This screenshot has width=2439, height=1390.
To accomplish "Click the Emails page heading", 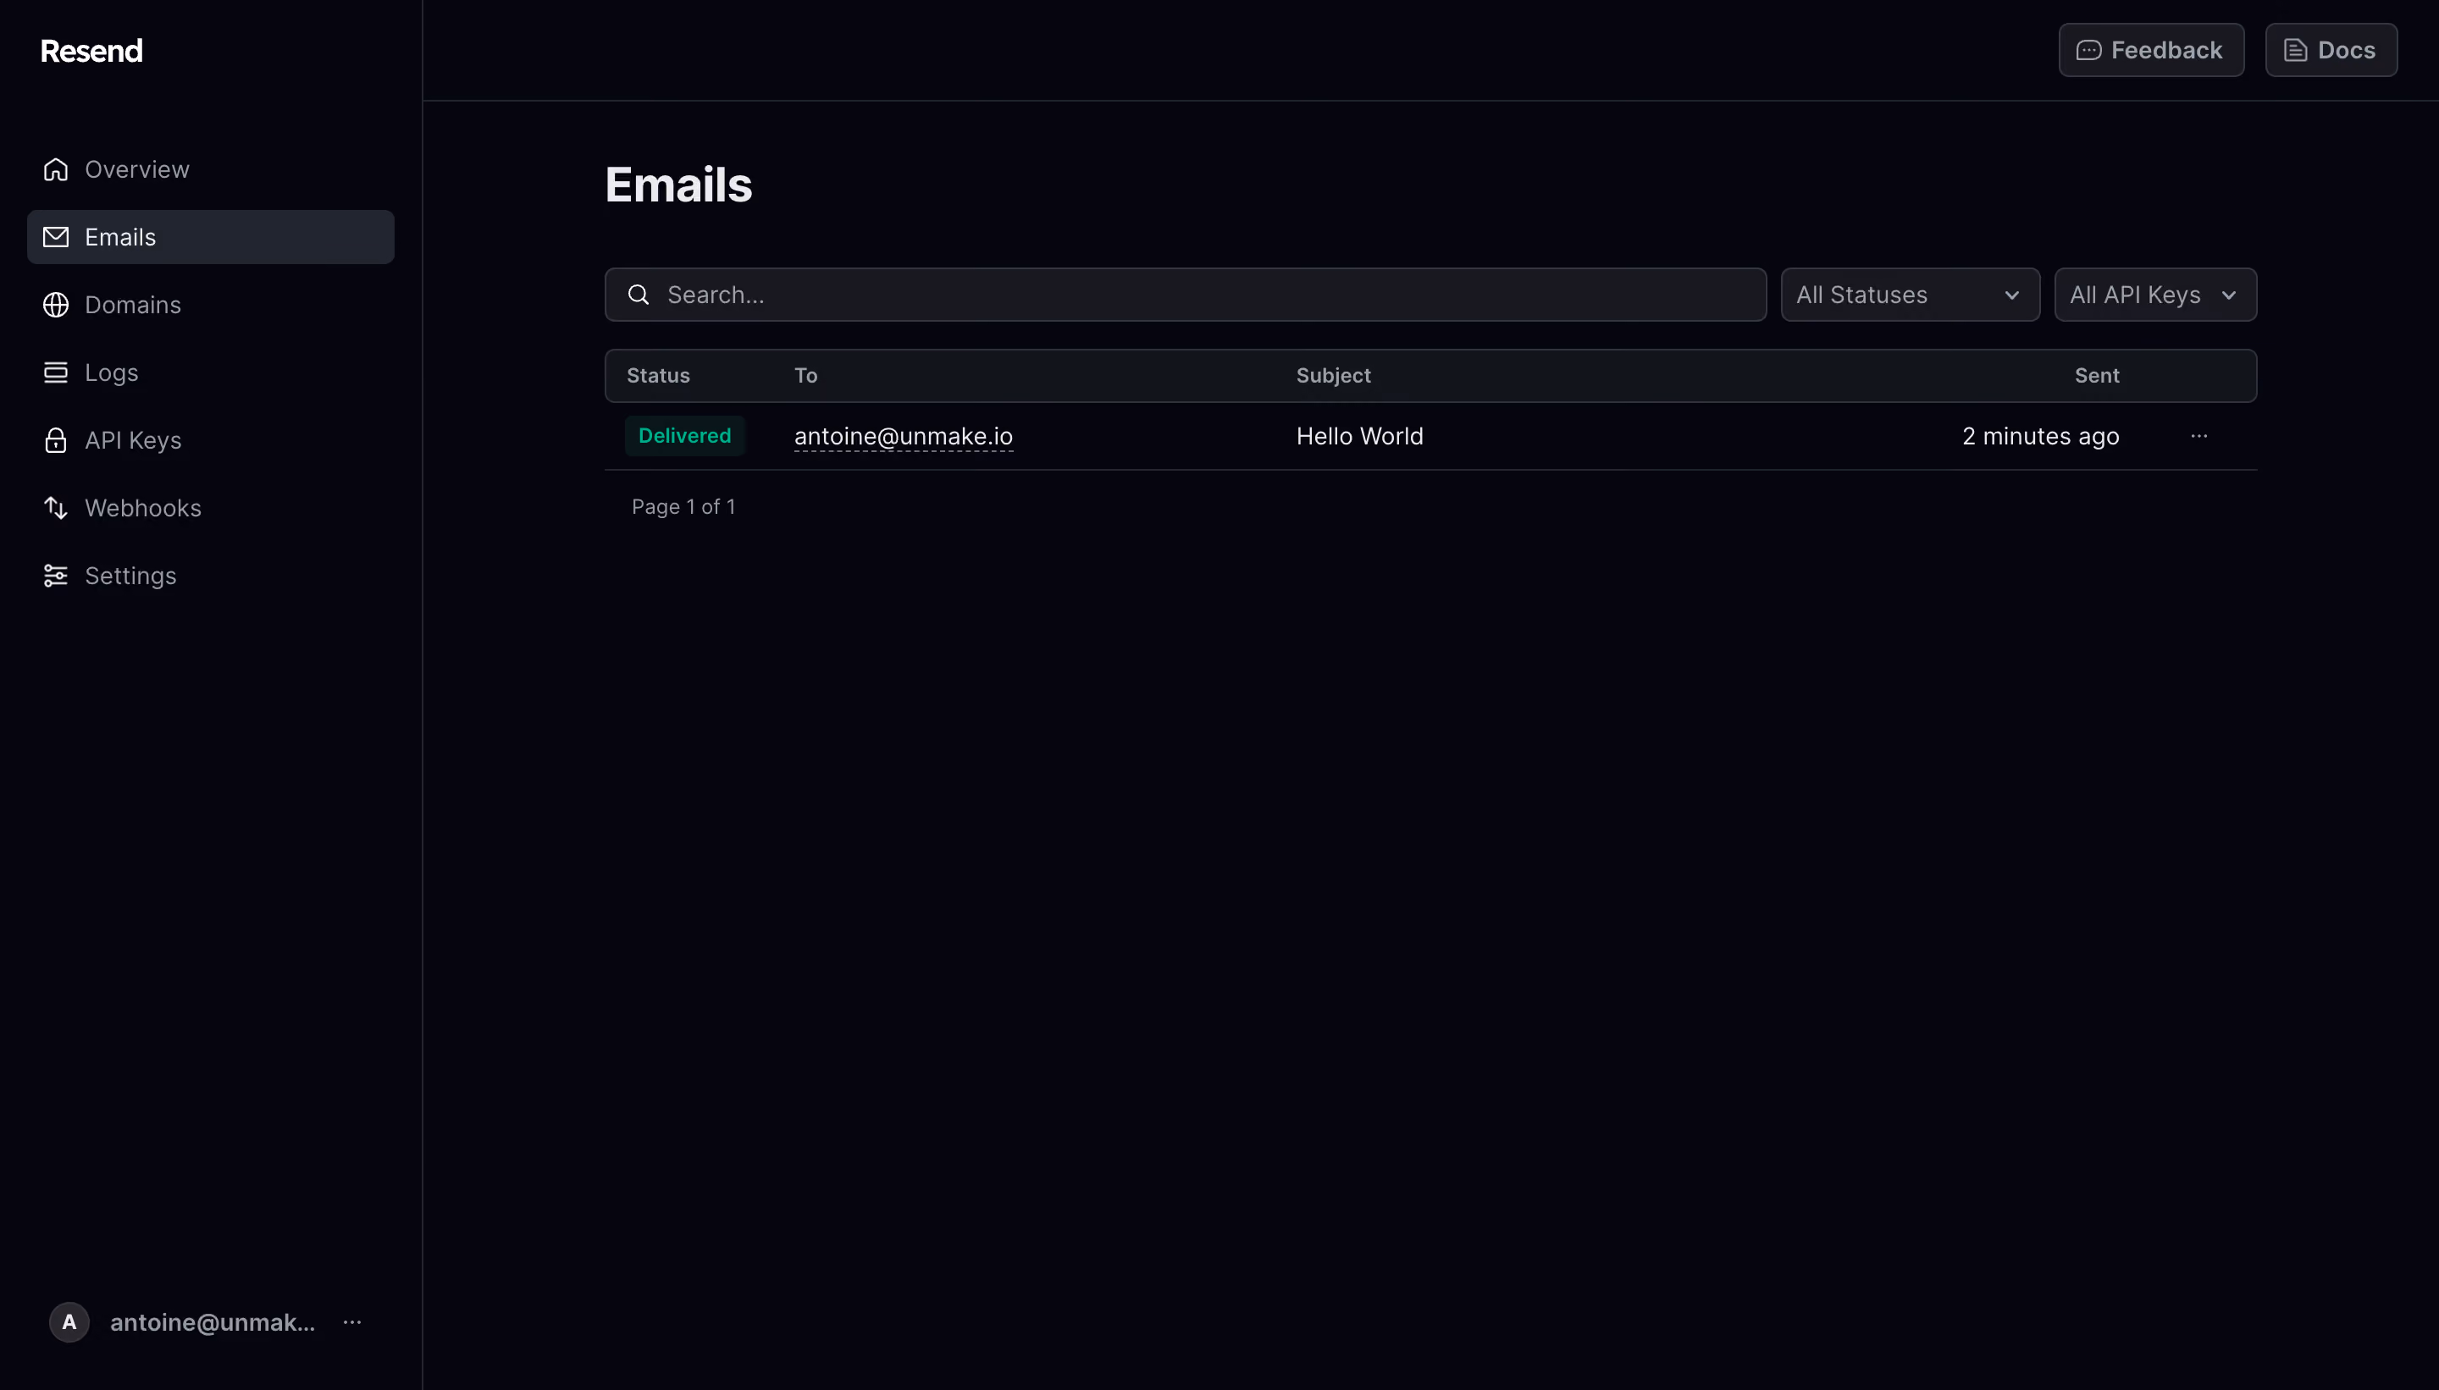I will [x=678, y=185].
